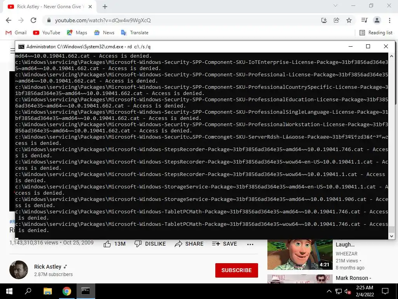398x299 pixels.
Task: Open the Maps bookmark
Action: [77, 33]
